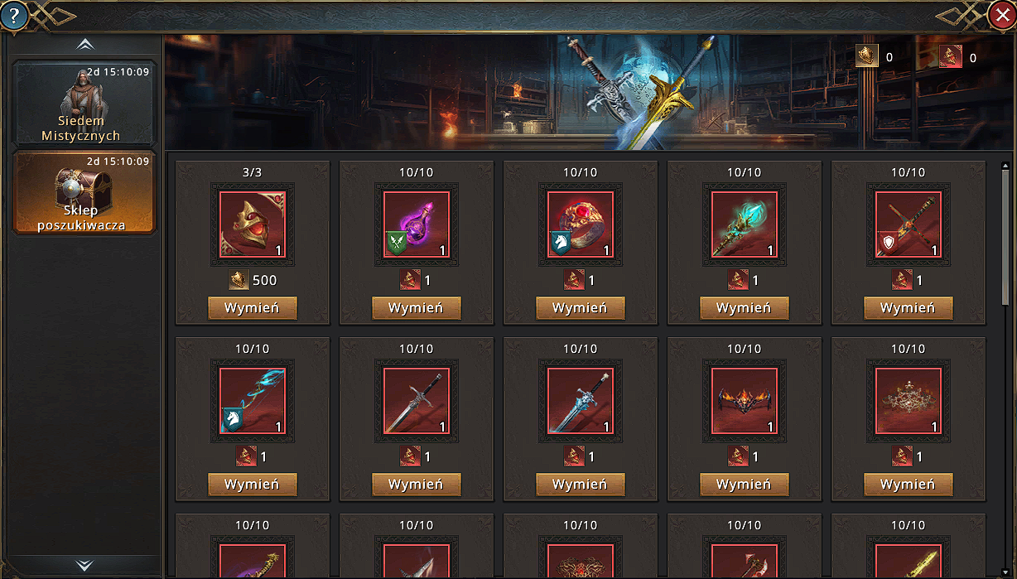Select the crossed spears shield item icon

909,225
